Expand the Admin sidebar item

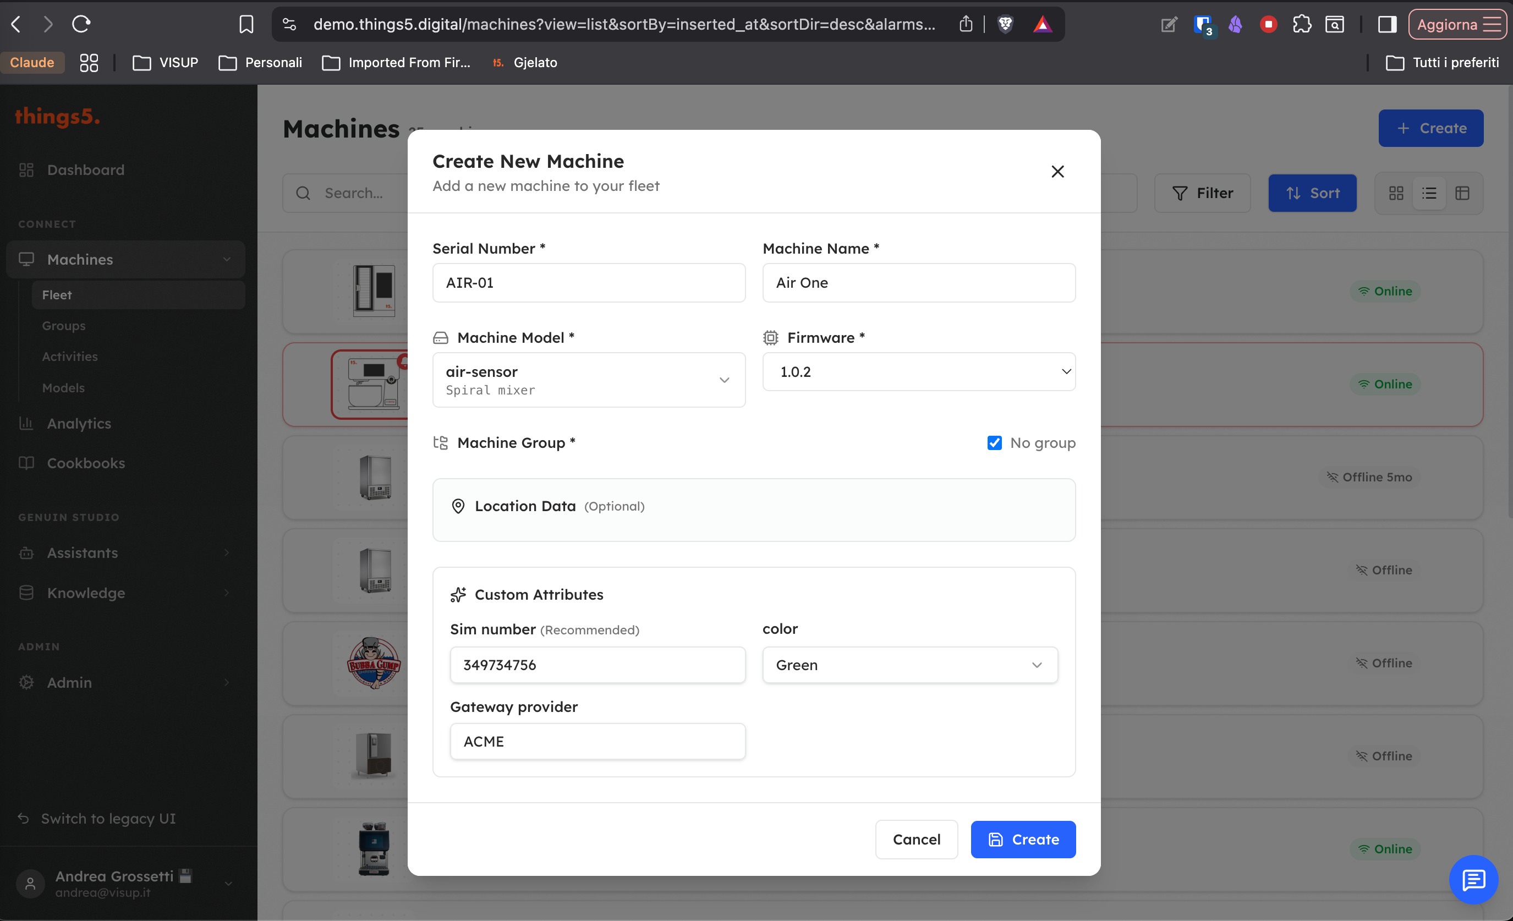[x=125, y=682]
